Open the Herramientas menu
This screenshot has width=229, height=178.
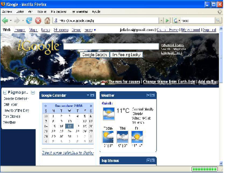click(x=80, y=11)
